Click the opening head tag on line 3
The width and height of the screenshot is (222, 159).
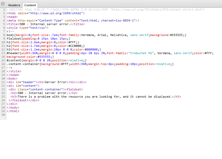click(x=12, y=17)
